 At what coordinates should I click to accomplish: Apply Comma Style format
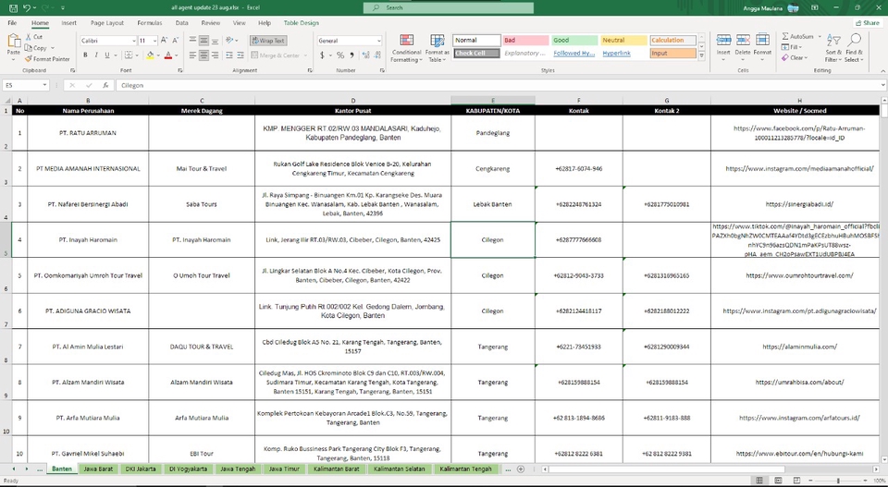coord(351,55)
